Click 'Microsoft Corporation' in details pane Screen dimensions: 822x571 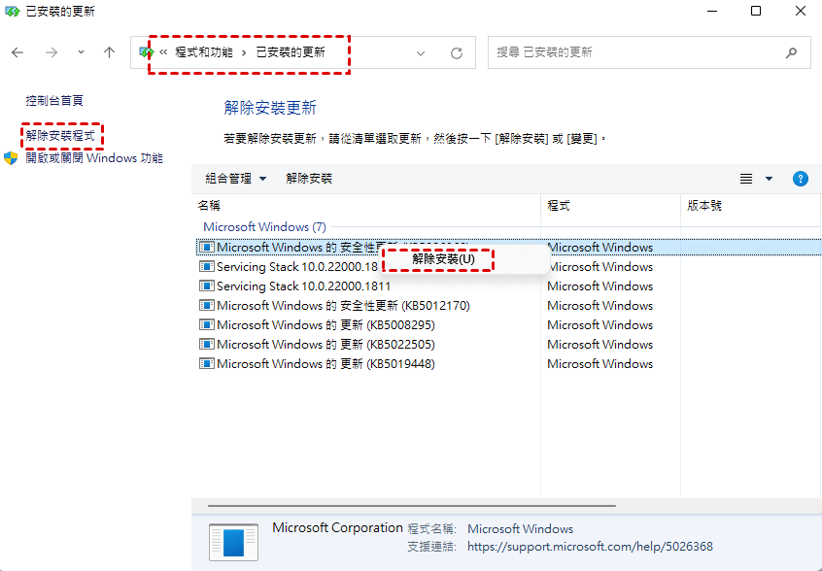point(337,527)
